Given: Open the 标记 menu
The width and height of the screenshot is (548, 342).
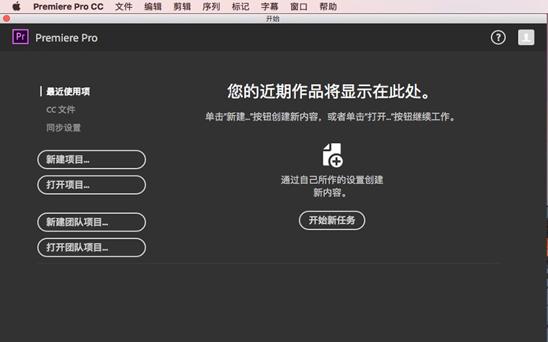Looking at the screenshot, I should (x=240, y=6).
